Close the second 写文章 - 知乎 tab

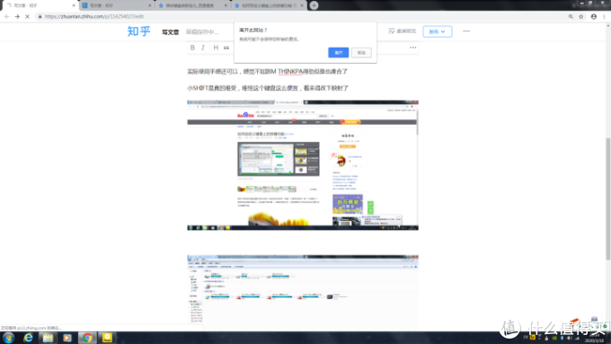(150, 5)
